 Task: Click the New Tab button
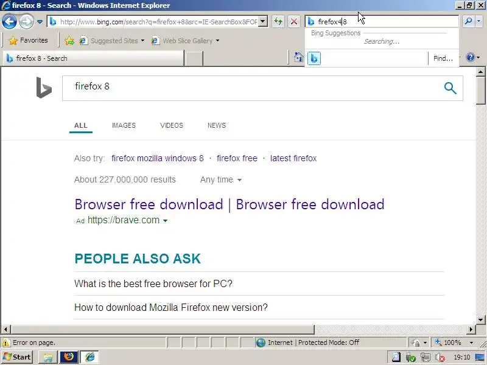coord(194,58)
